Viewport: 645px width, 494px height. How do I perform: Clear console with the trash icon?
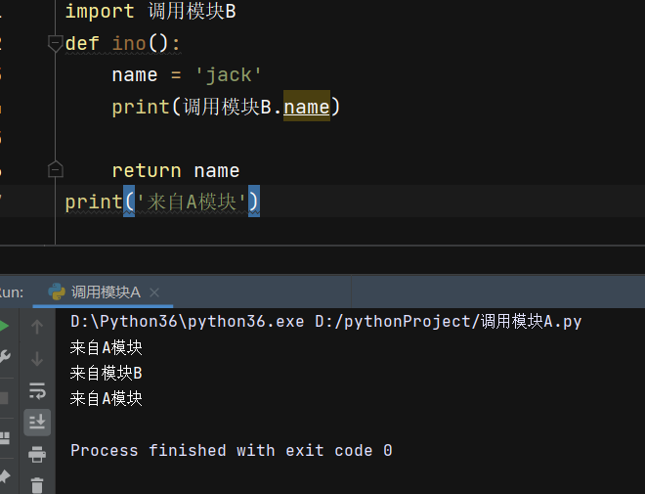(x=37, y=485)
